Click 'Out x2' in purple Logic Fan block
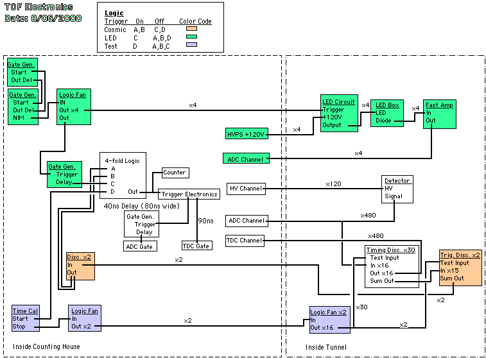The width and height of the screenshot is (486, 358). (x=81, y=327)
